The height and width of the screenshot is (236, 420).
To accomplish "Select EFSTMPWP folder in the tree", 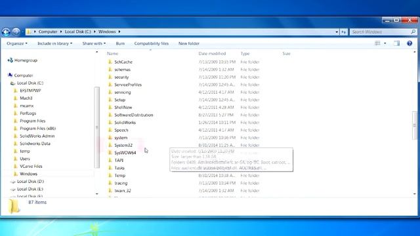I will (30, 90).
